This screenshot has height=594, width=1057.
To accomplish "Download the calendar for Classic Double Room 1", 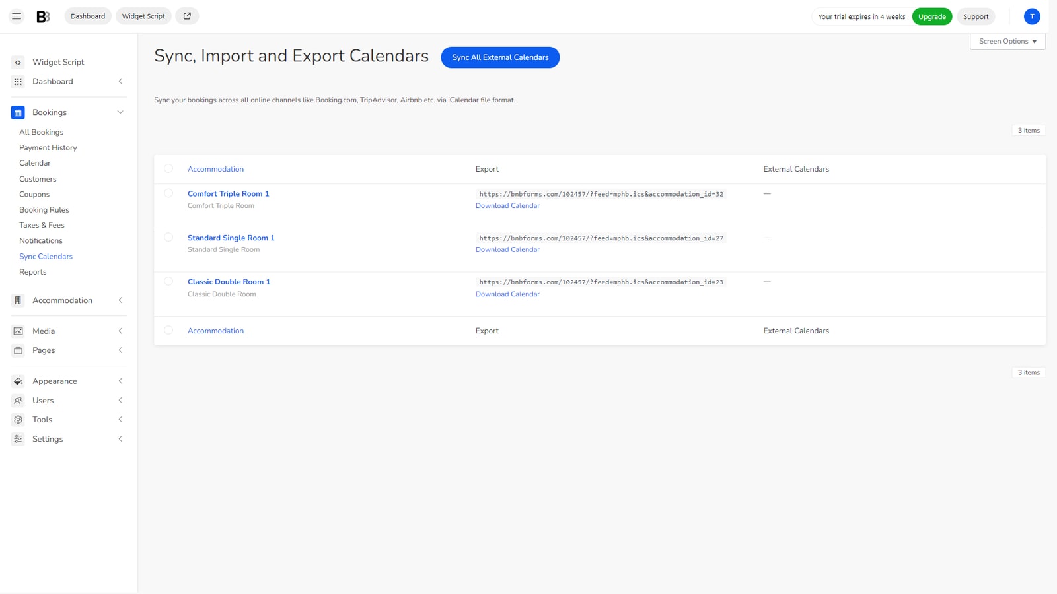I will [507, 294].
